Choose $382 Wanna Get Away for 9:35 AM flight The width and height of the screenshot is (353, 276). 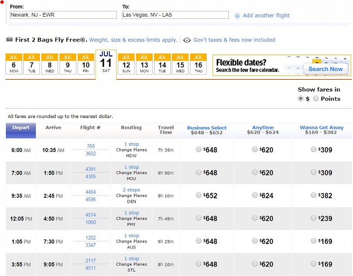(x=314, y=195)
